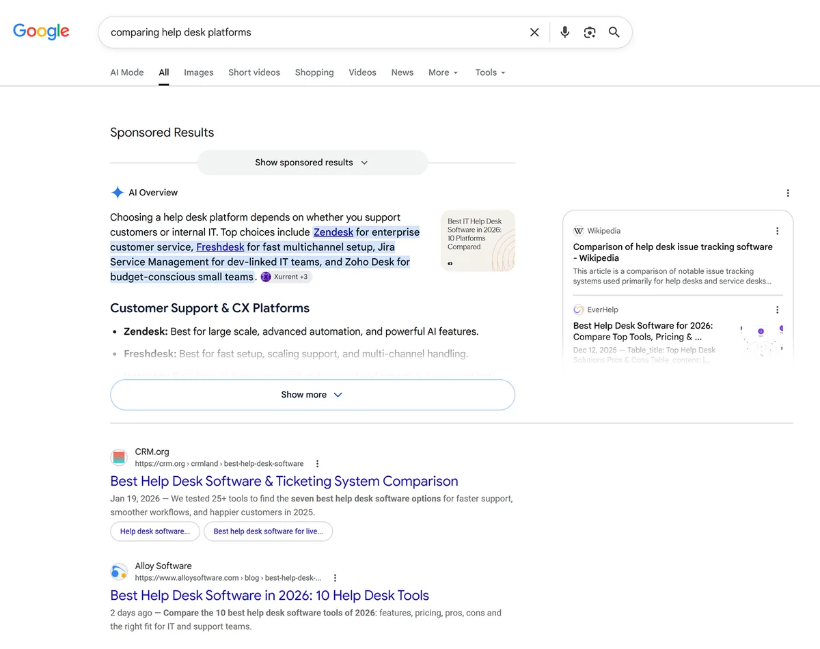This screenshot has height=649, width=820.
Task: Click the Customer Support & CX Platforms heading
Action: pos(210,308)
